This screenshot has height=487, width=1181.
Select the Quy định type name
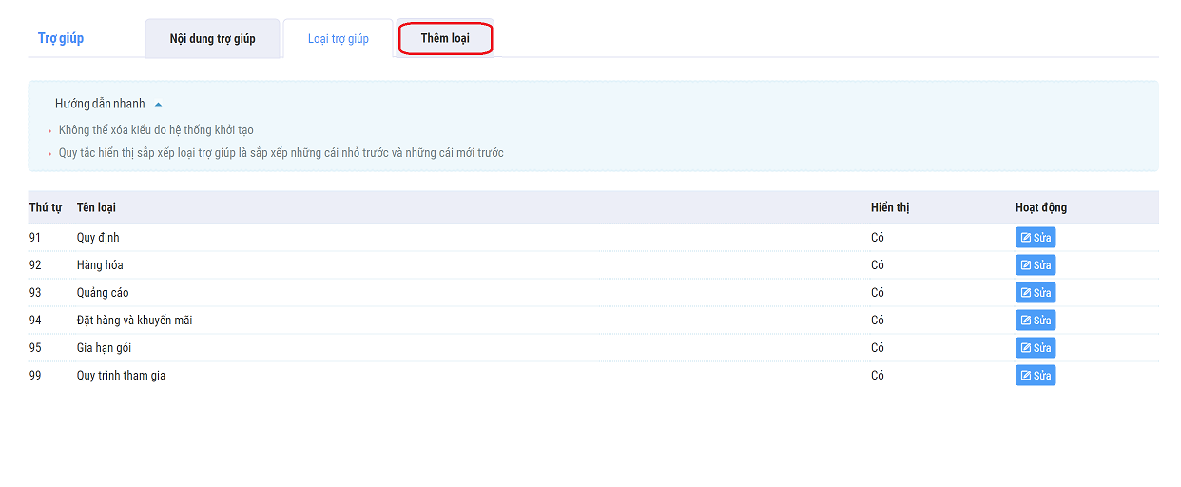[98, 238]
